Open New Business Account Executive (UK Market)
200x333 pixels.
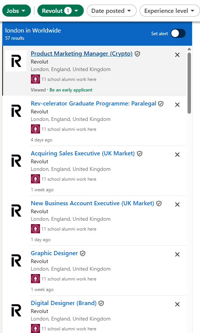point(92,203)
